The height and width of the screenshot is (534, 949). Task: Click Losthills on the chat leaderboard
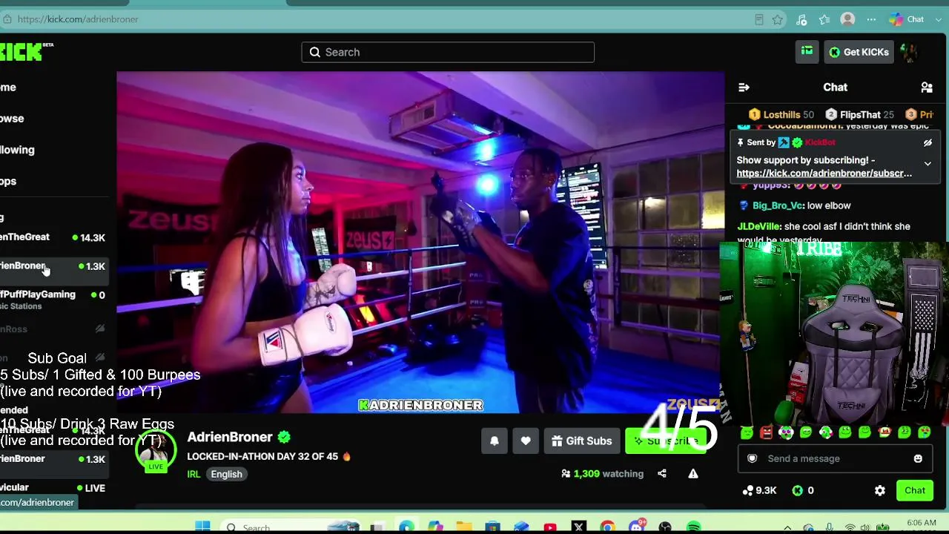coord(781,115)
